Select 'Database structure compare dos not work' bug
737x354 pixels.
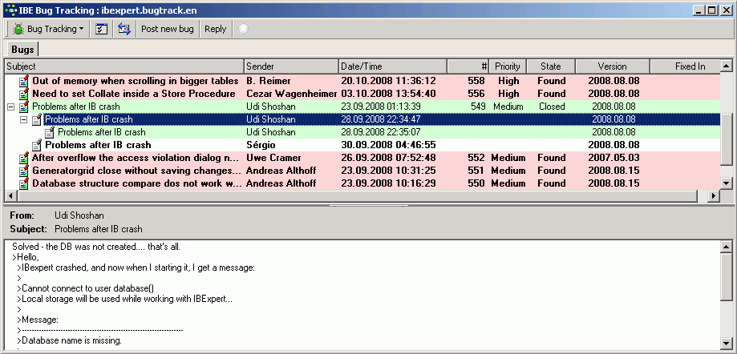click(x=137, y=183)
